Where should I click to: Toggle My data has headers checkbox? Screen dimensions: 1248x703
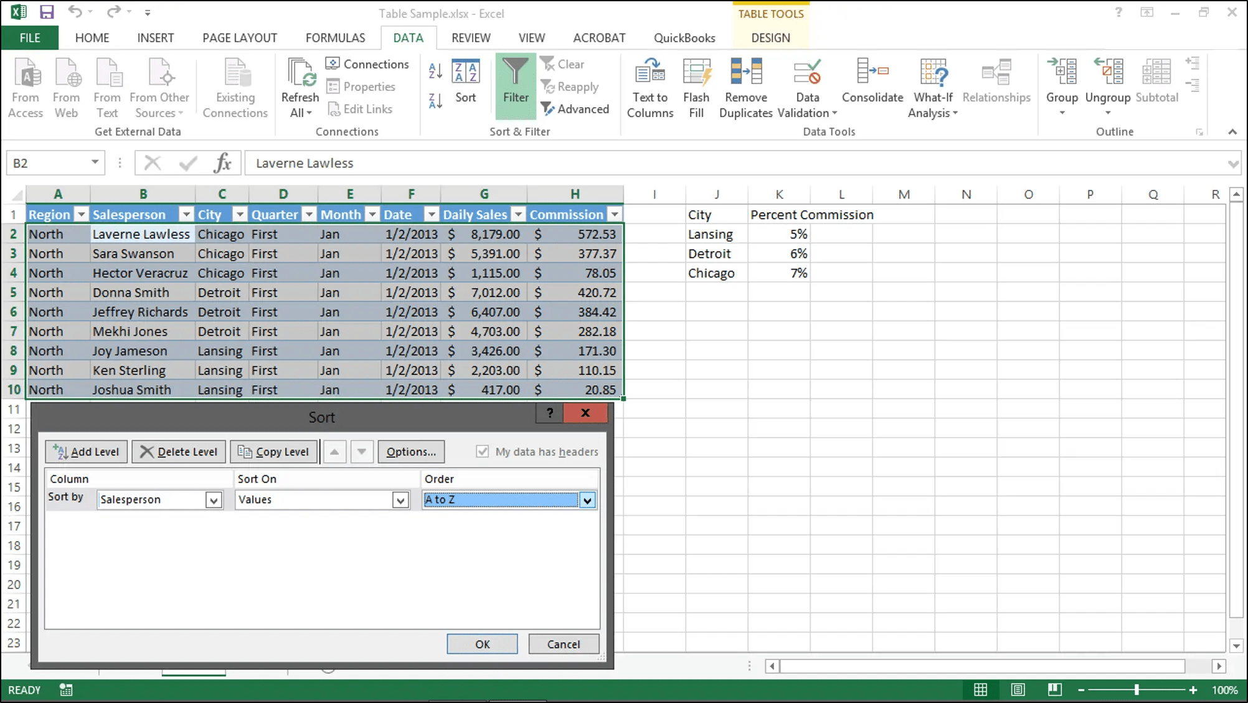[x=483, y=451]
